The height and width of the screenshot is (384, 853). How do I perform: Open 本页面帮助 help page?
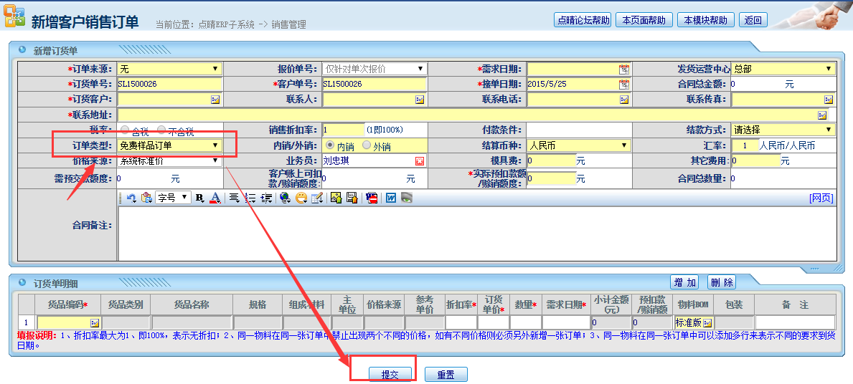coord(643,20)
